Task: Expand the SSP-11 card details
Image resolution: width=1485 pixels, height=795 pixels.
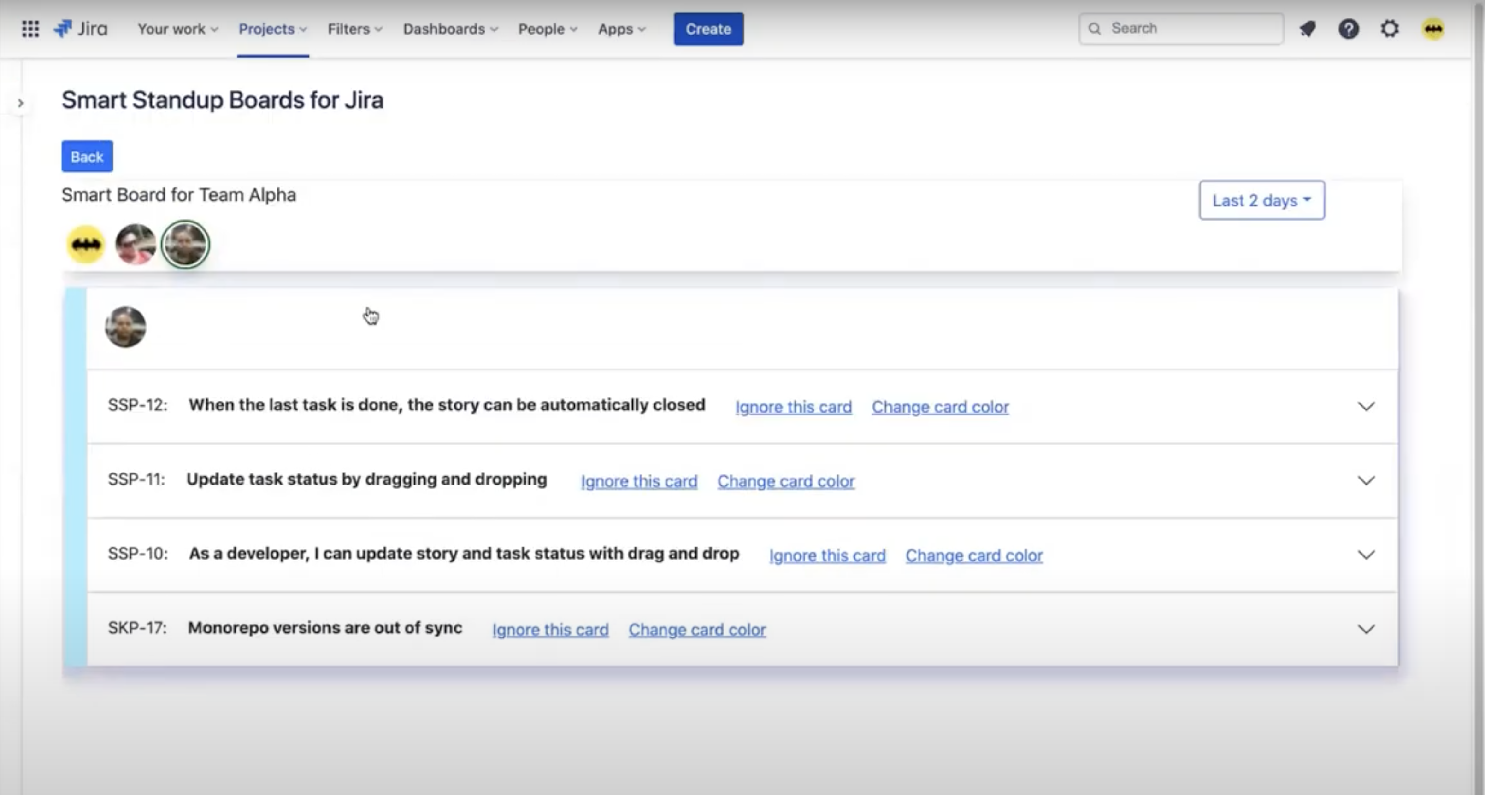Action: click(x=1366, y=480)
